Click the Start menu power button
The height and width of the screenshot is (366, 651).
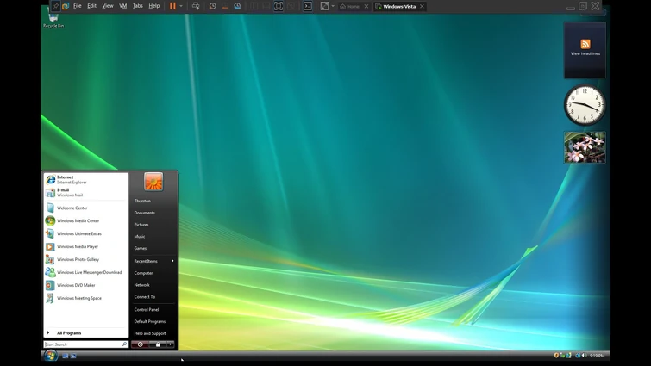pos(141,344)
